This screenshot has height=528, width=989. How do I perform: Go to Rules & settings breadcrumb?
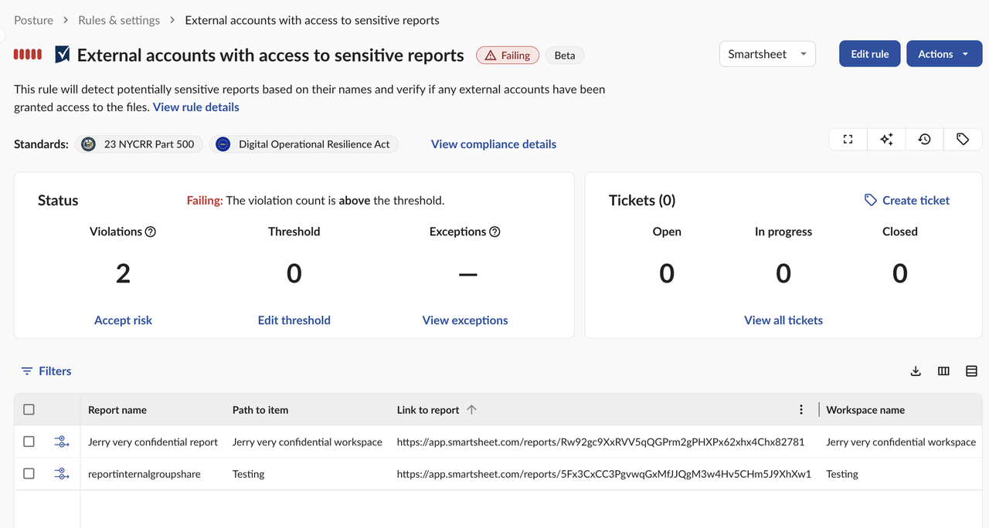[x=119, y=20]
